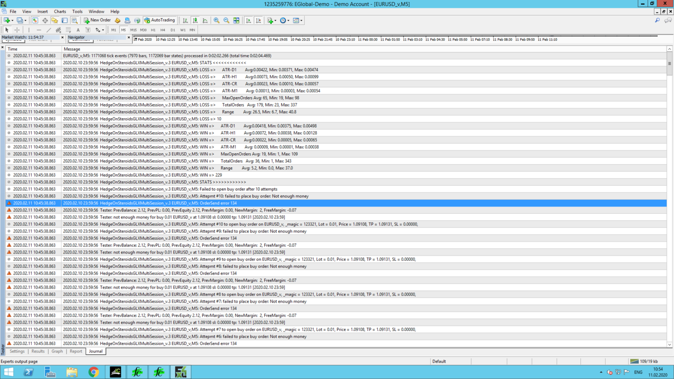The image size is (674, 379).
Task: Open the New Chart icon
Action: (6, 20)
